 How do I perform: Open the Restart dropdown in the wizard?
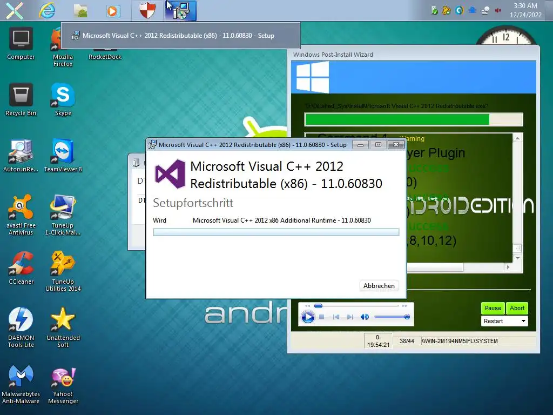504,321
